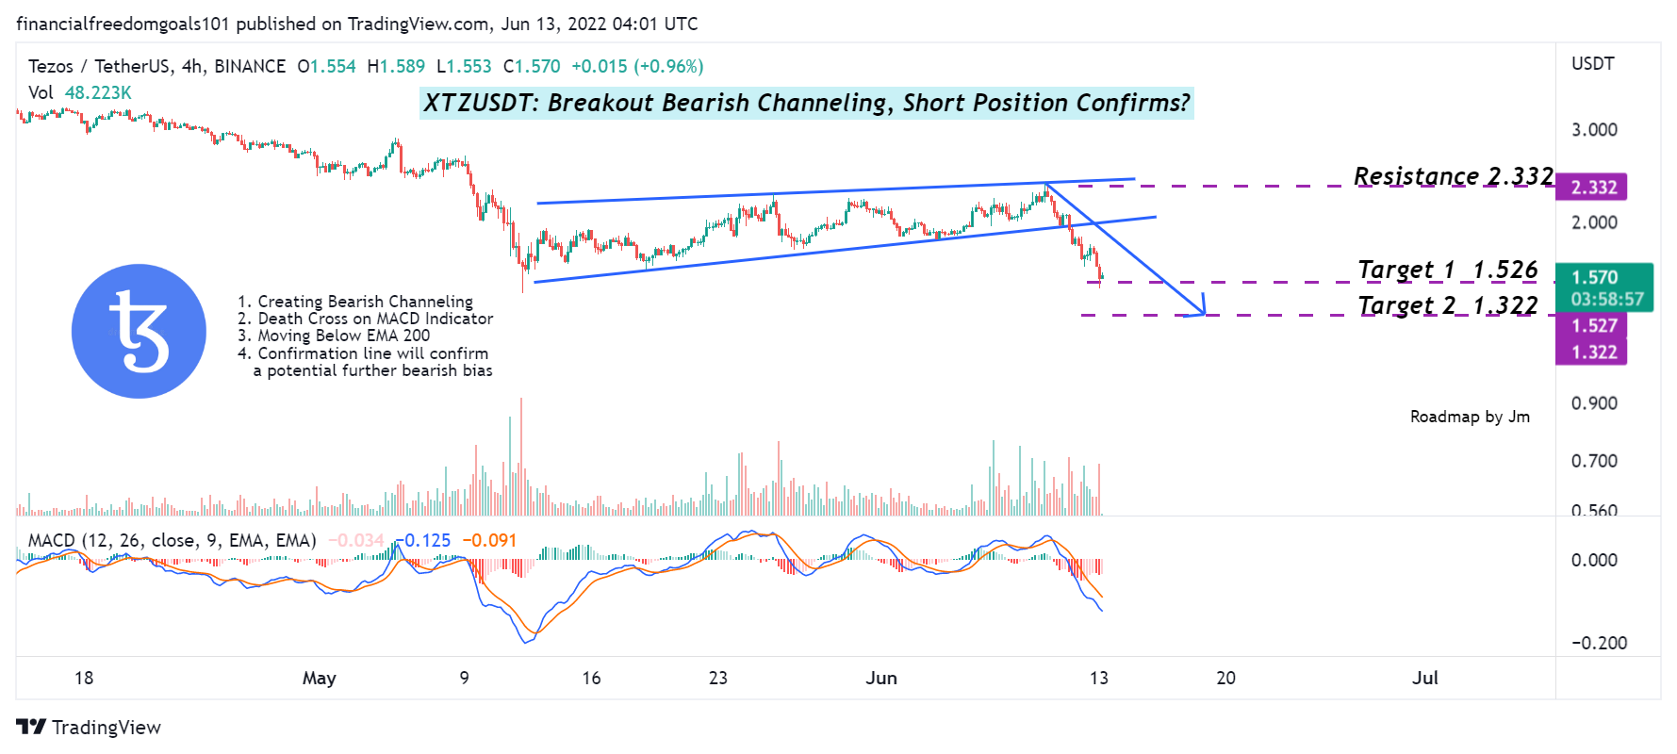Click note '2. Death Cross on MACD Indicator'
The image size is (1677, 754).
click(x=366, y=319)
